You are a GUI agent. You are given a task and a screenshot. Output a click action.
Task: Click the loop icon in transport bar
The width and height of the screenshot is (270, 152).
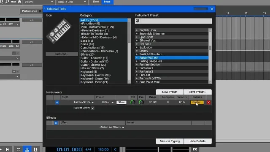tap(19, 149)
